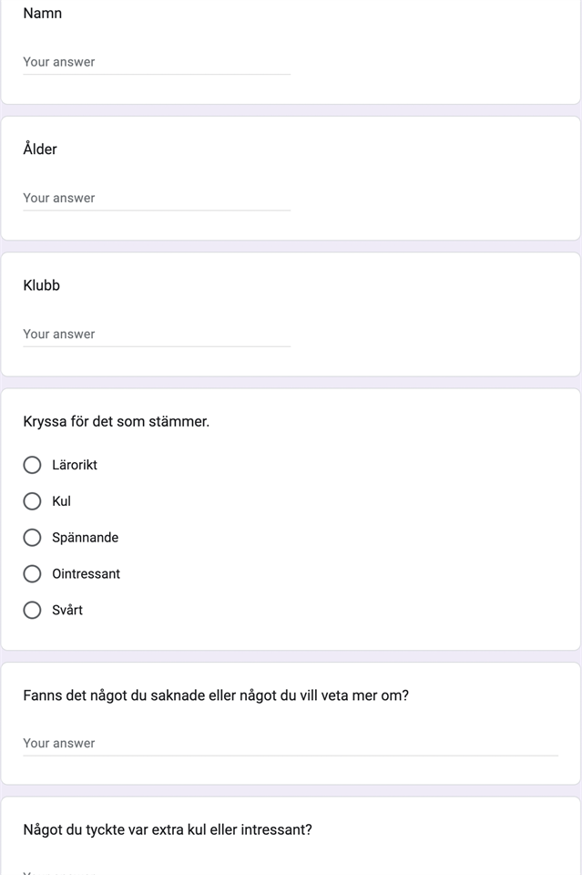Click 'Något du tyckte var extra kul' question text

point(168,830)
